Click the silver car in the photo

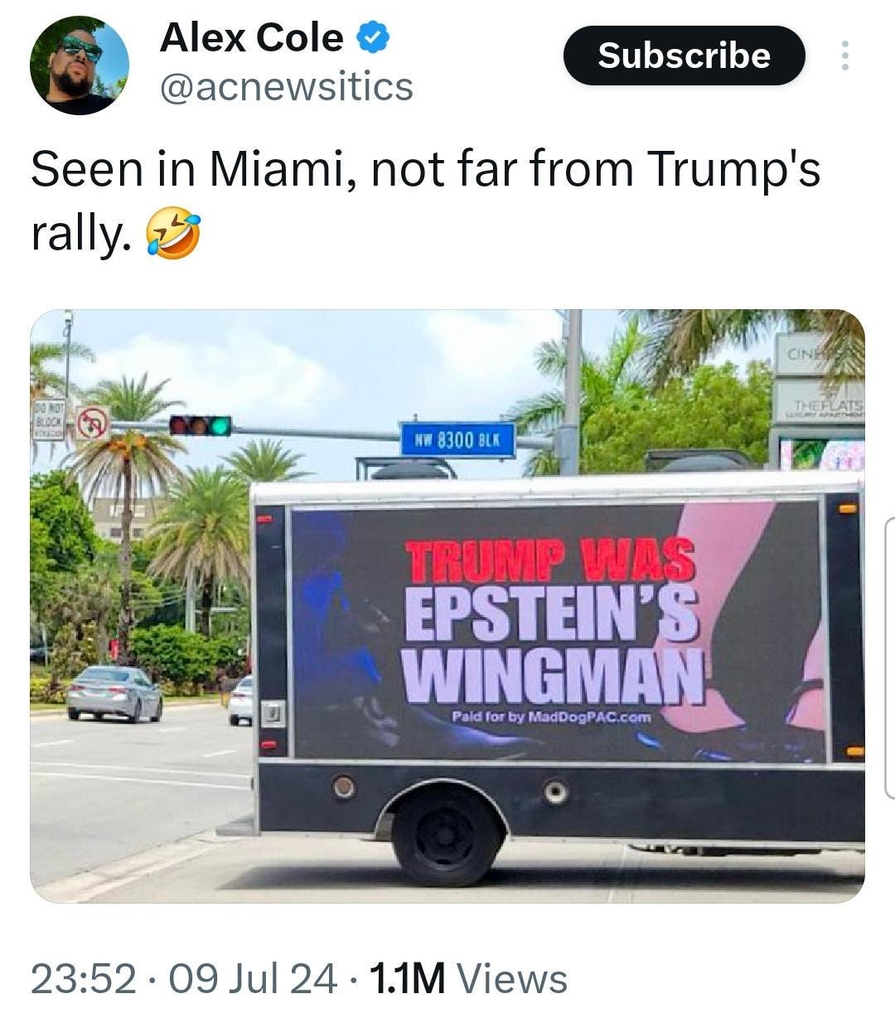pos(114,693)
